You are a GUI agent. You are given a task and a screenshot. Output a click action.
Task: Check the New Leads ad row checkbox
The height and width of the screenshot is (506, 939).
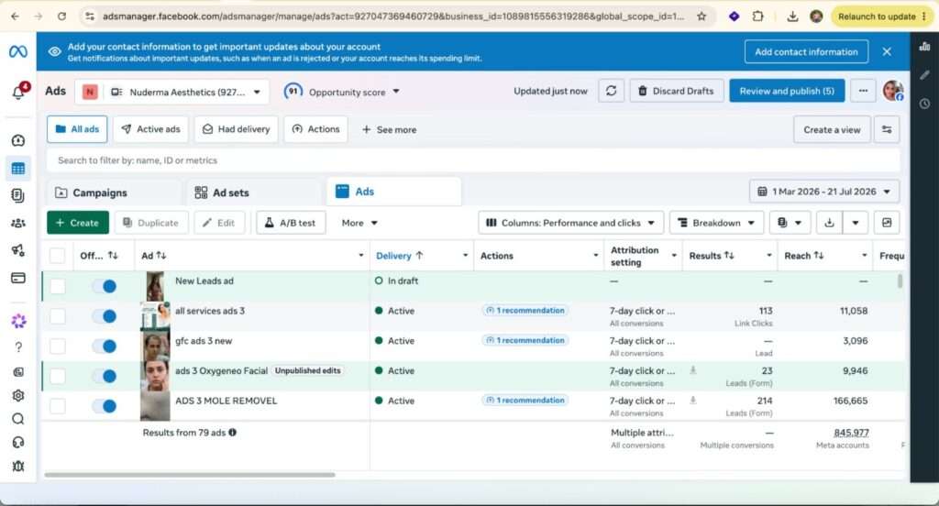(x=58, y=286)
